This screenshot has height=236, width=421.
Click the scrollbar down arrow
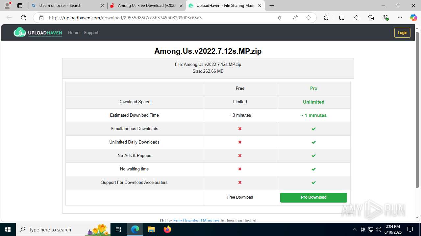click(417, 217)
